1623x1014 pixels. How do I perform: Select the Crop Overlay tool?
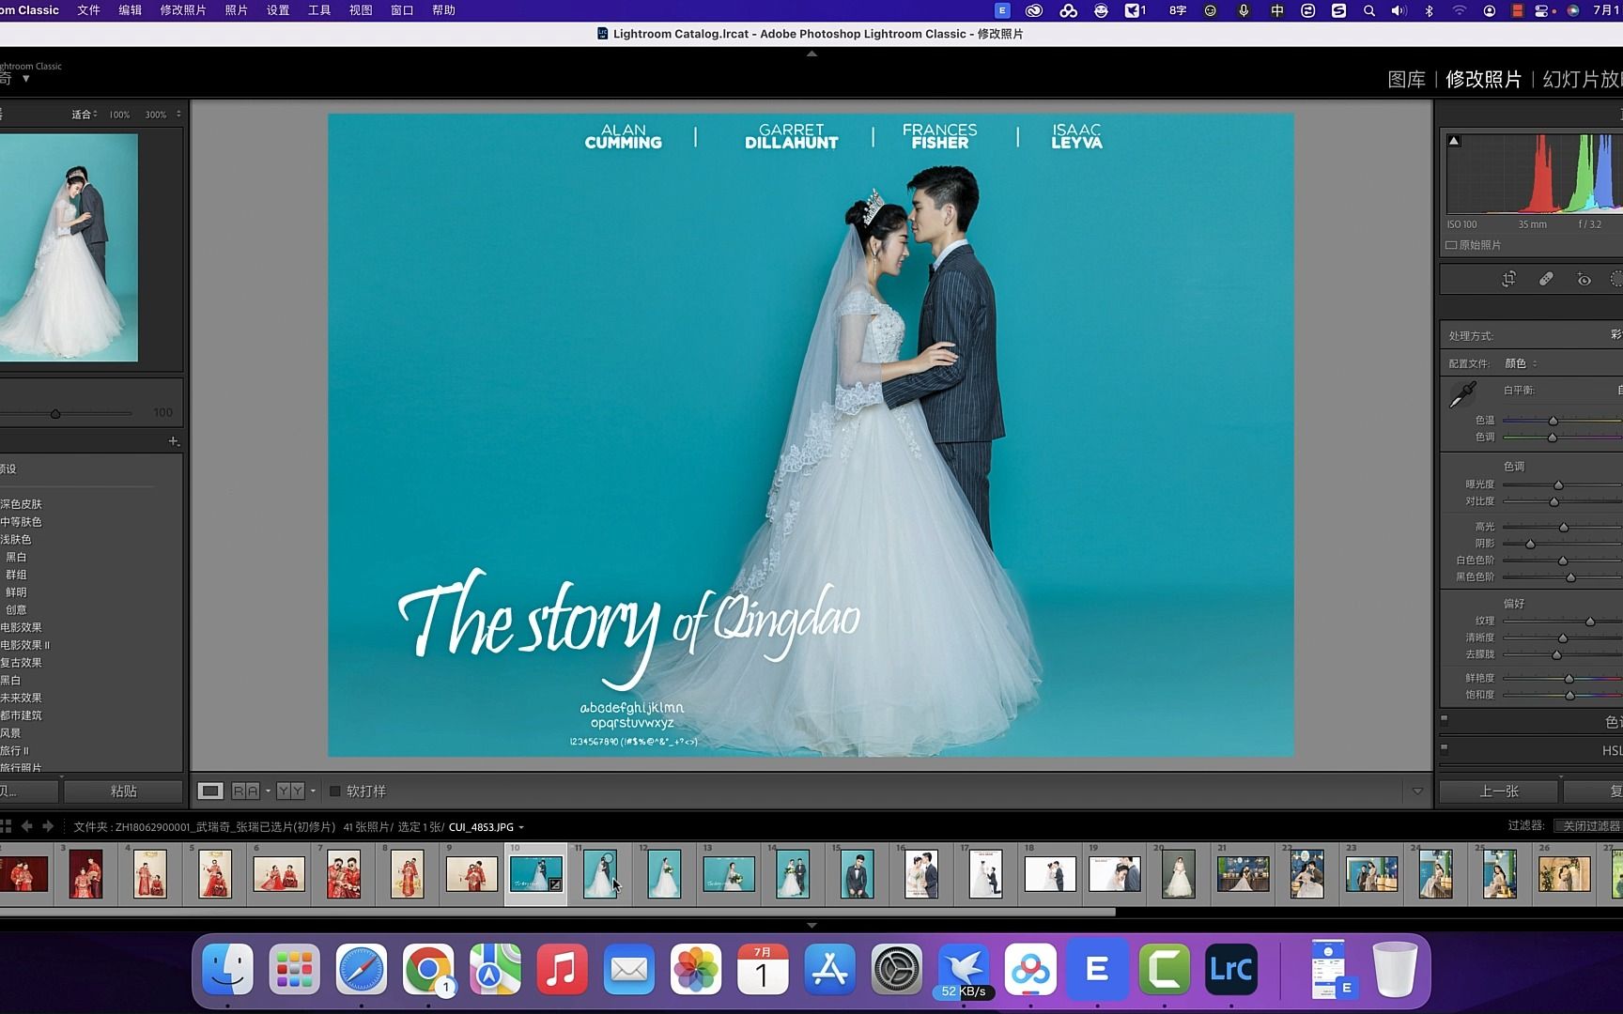[1508, 279]
